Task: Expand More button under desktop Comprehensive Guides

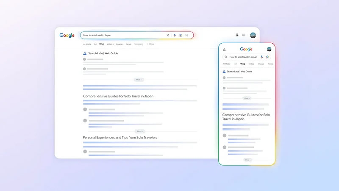Action: click(140, 131)
